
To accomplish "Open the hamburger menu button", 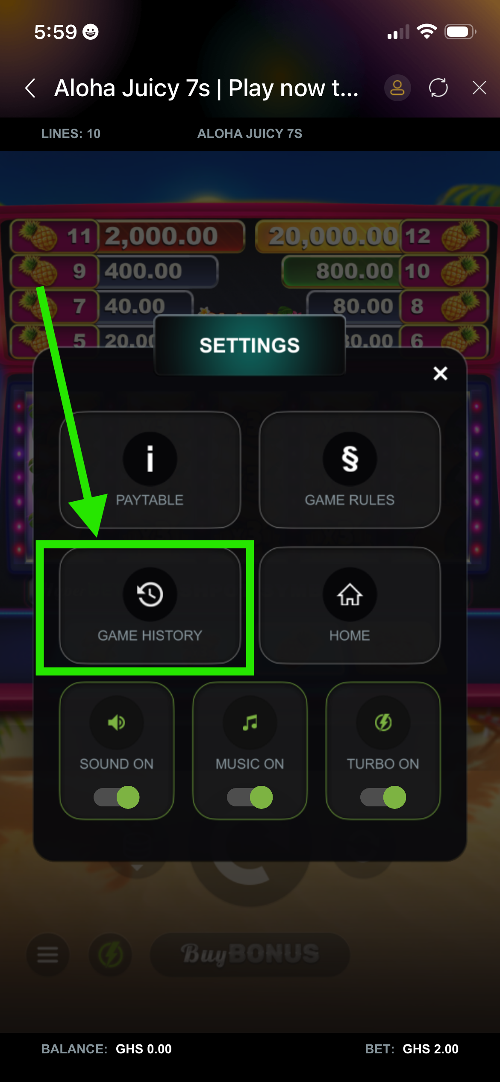I will (47, 954).
